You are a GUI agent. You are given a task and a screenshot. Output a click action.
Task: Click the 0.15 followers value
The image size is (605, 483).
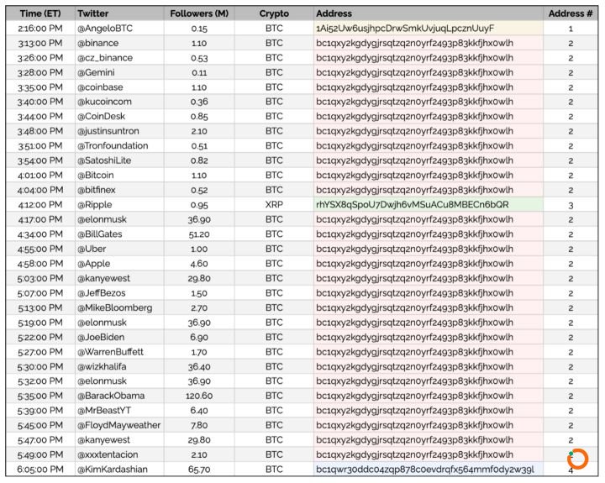pos(199,29)
